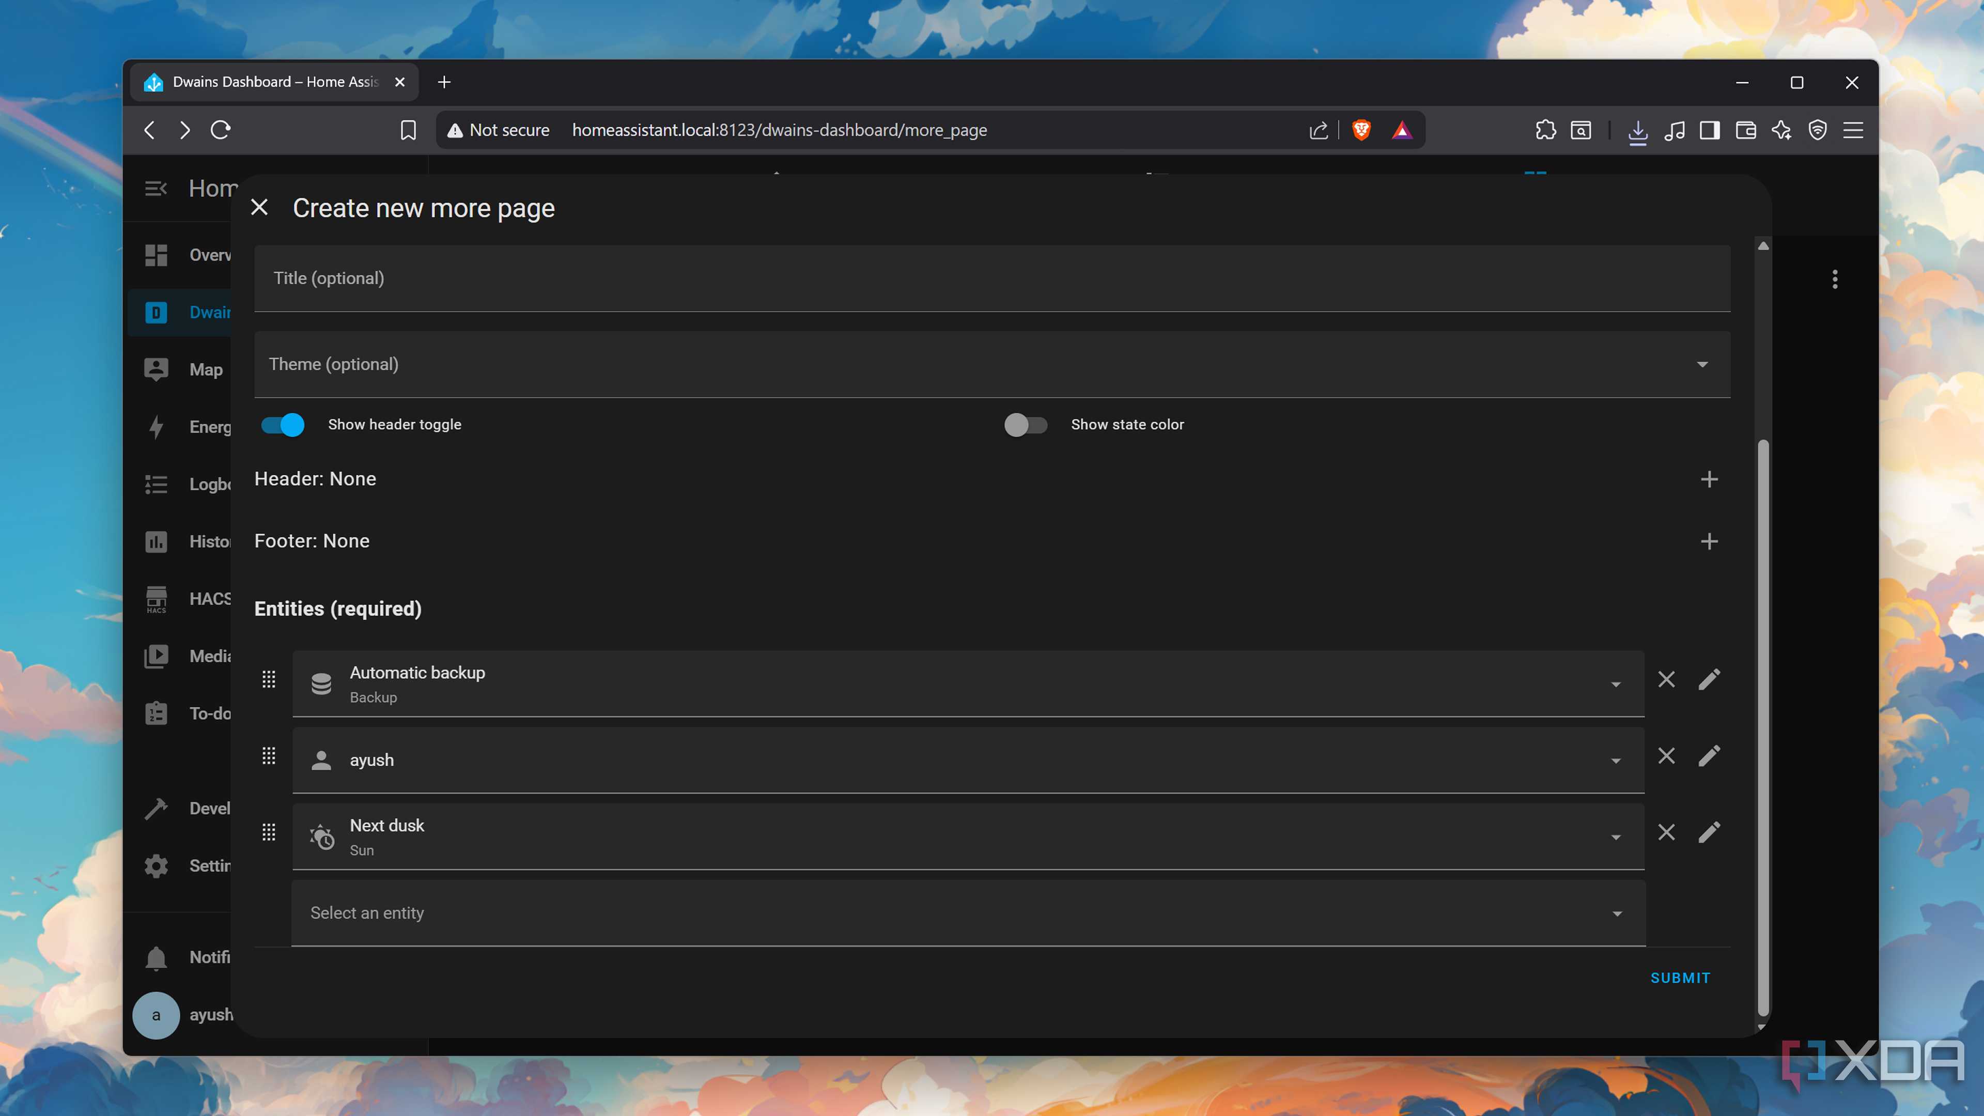The image size is (1984, 1116).
Task: Open the Notifications bell in sidebar
Action: pos(156,957)
